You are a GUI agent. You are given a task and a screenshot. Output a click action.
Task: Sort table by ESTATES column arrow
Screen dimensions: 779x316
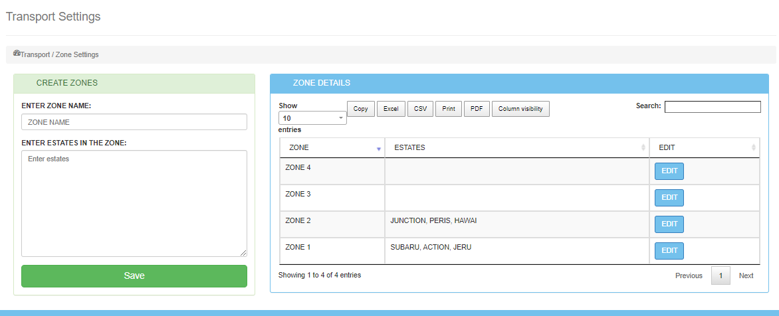click(x=643, y=147)
